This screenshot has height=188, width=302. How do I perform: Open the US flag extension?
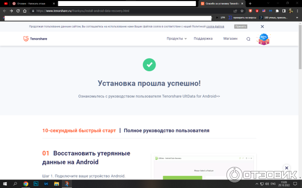tap(264, 11)
